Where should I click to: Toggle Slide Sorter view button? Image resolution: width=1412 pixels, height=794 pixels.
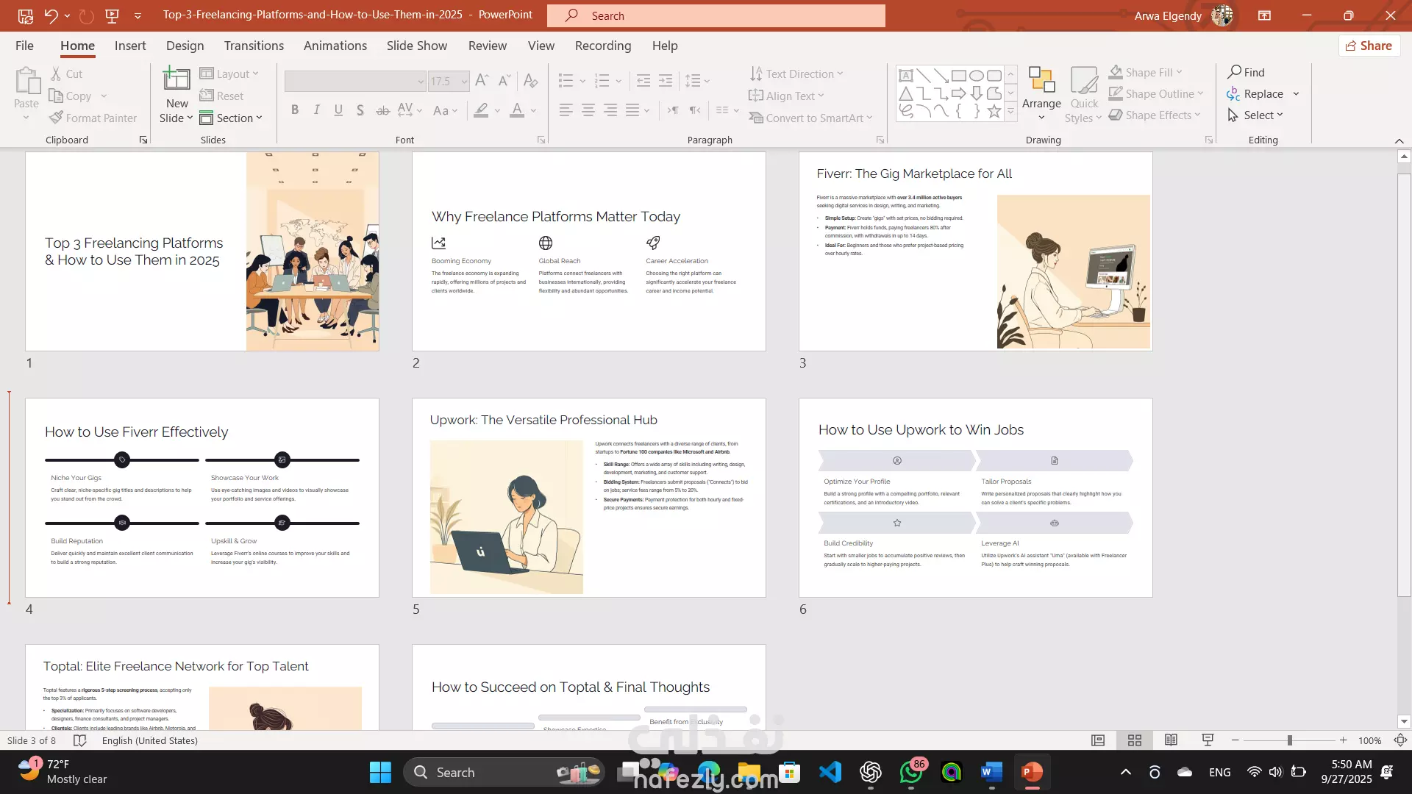(x=1135, y=740)
